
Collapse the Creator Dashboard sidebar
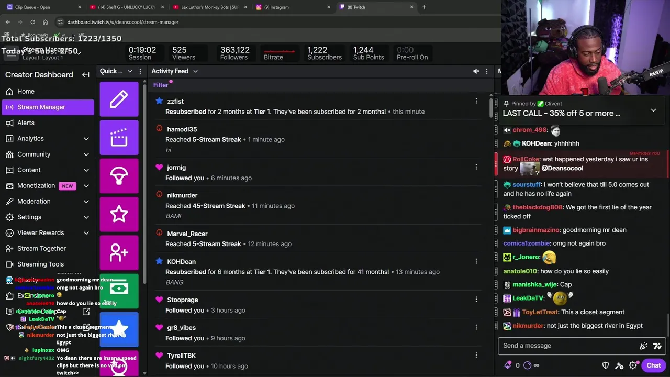click(x=86, y=75)
